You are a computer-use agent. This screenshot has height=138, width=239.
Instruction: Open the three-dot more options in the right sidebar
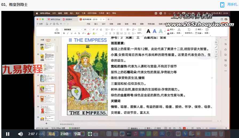(x=226, y=71)
